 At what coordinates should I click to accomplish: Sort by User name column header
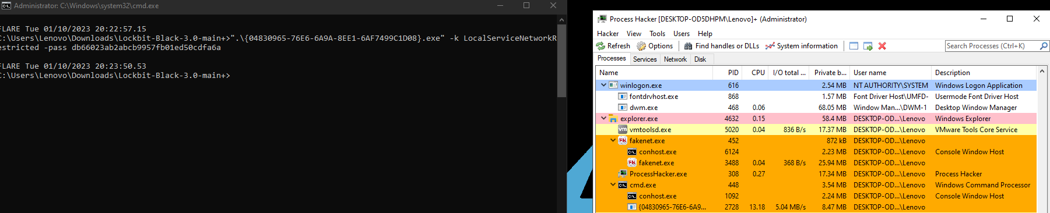click(x=890, y=73)
